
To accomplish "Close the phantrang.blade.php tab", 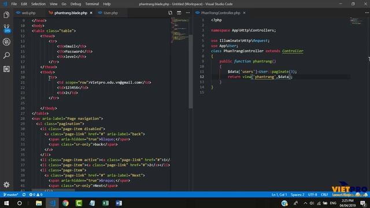I will point(91,13).
